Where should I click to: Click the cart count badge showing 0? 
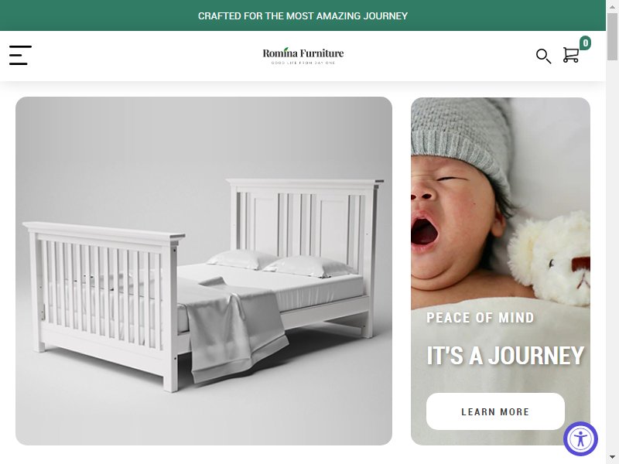pos(585,43)
